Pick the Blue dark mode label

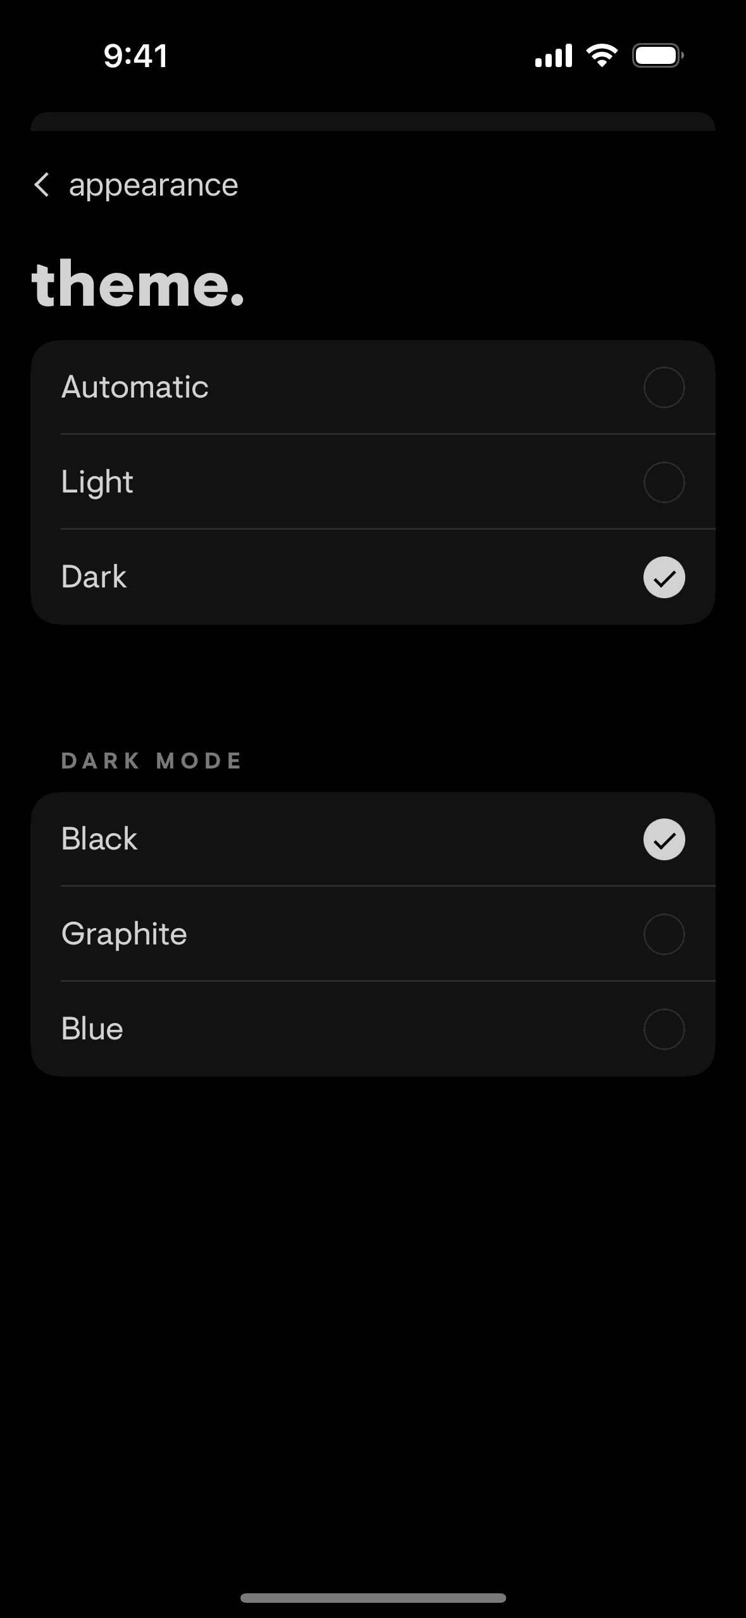tap(92, 1029)
